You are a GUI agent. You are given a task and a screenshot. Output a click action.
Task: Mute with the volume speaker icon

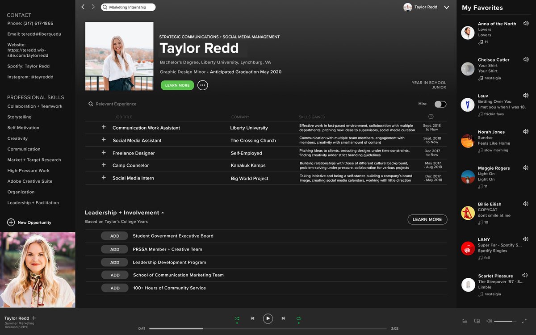(x=489, y=321)
